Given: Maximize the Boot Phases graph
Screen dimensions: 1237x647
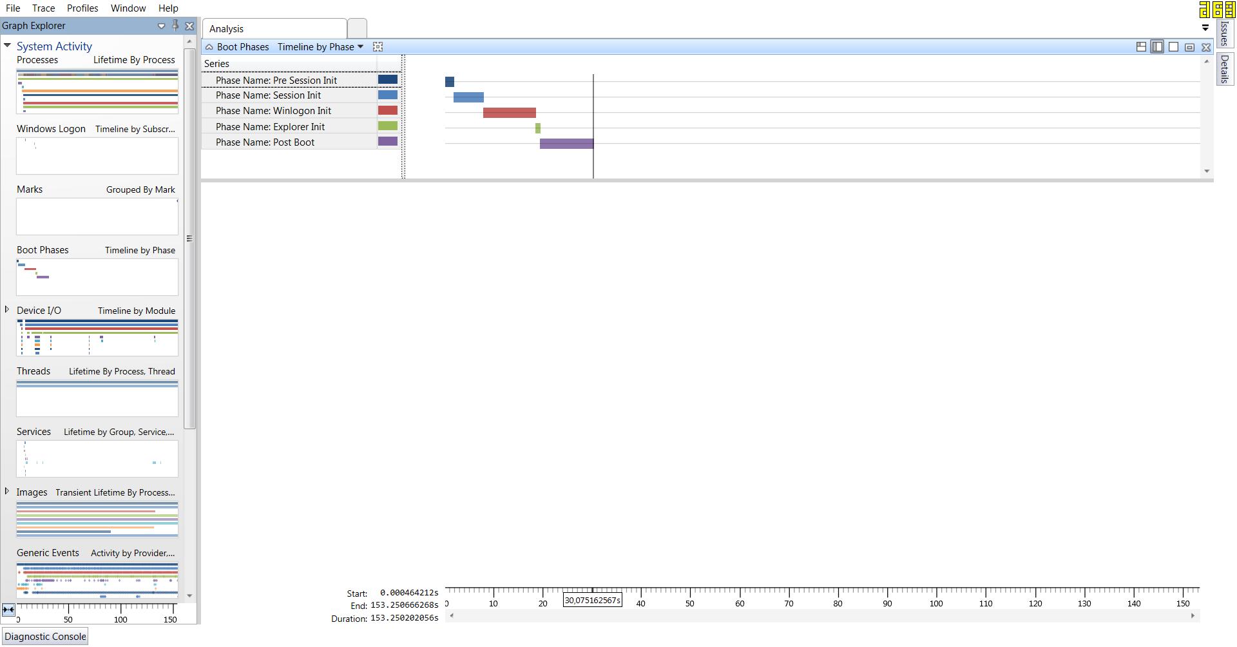Looking at the screenshot, I should point(1190,47).
